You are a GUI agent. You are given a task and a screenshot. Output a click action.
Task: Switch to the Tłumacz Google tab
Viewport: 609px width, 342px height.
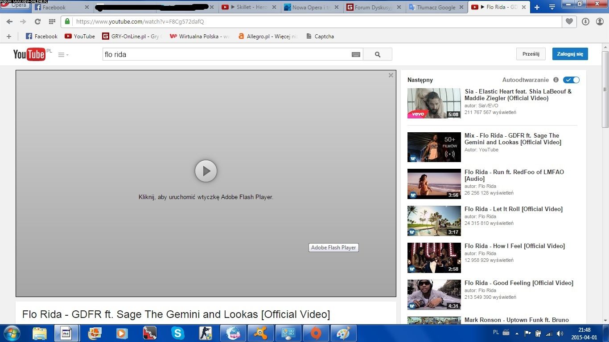pos(437,7)
